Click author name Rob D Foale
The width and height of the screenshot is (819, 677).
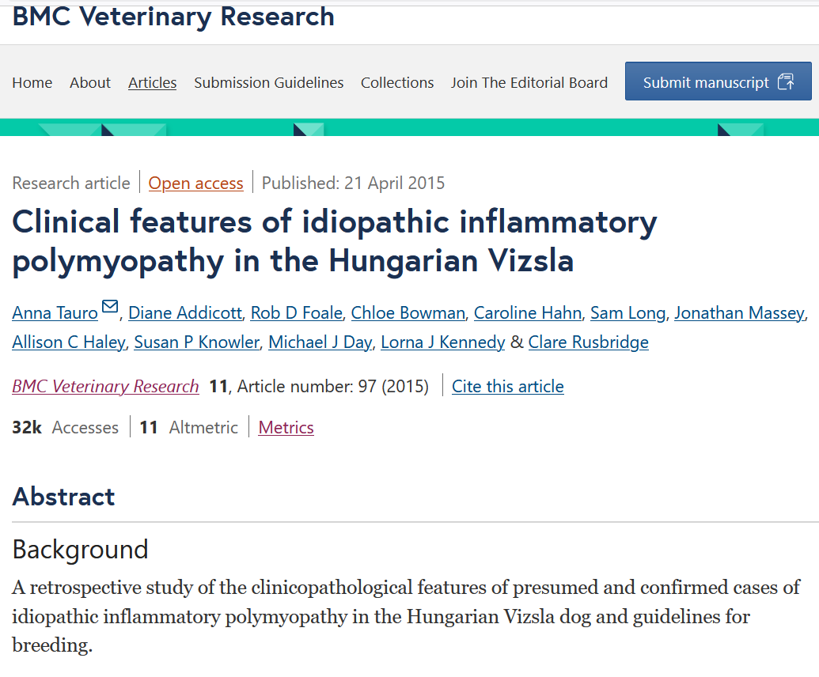point(297,313)
